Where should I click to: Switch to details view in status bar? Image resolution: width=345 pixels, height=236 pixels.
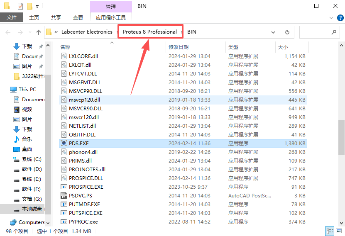point(330,231)
